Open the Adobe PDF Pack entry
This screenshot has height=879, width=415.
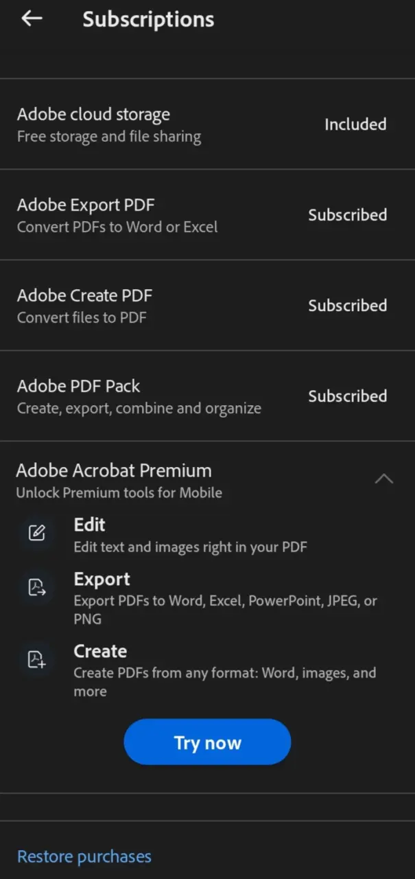(x=207, y=396)
